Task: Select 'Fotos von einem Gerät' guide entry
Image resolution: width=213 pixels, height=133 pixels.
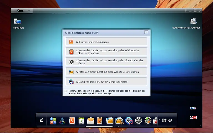Action: point(106,72)
